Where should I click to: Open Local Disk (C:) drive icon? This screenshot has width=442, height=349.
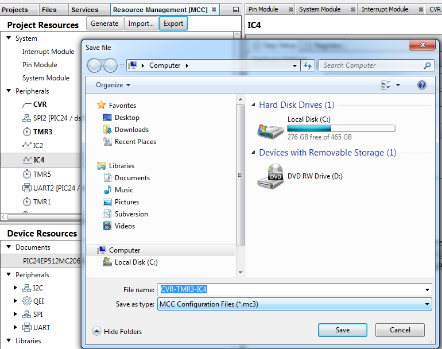[270, 129]
